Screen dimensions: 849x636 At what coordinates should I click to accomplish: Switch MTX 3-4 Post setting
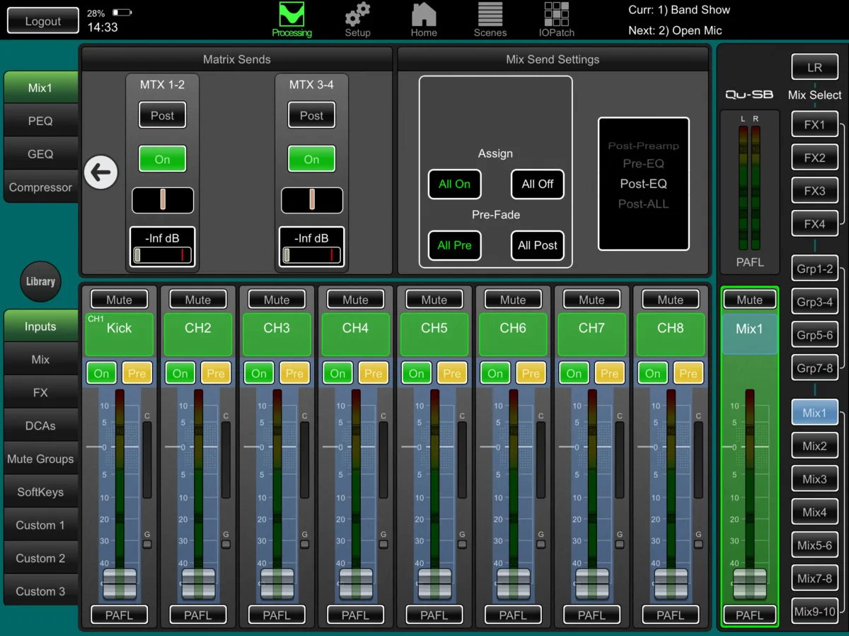pyautogui.click(x=311, y=115)
